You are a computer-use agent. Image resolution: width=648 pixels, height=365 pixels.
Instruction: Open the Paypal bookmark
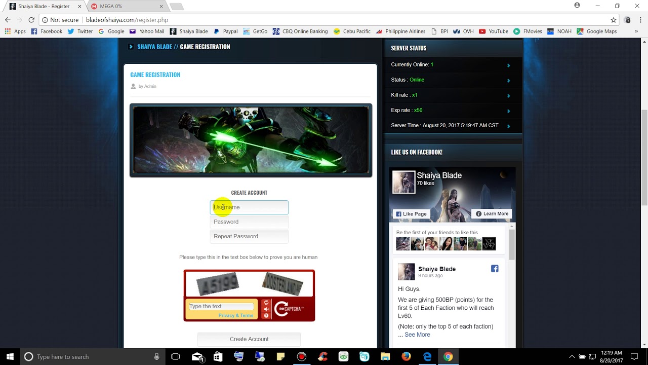225,31
